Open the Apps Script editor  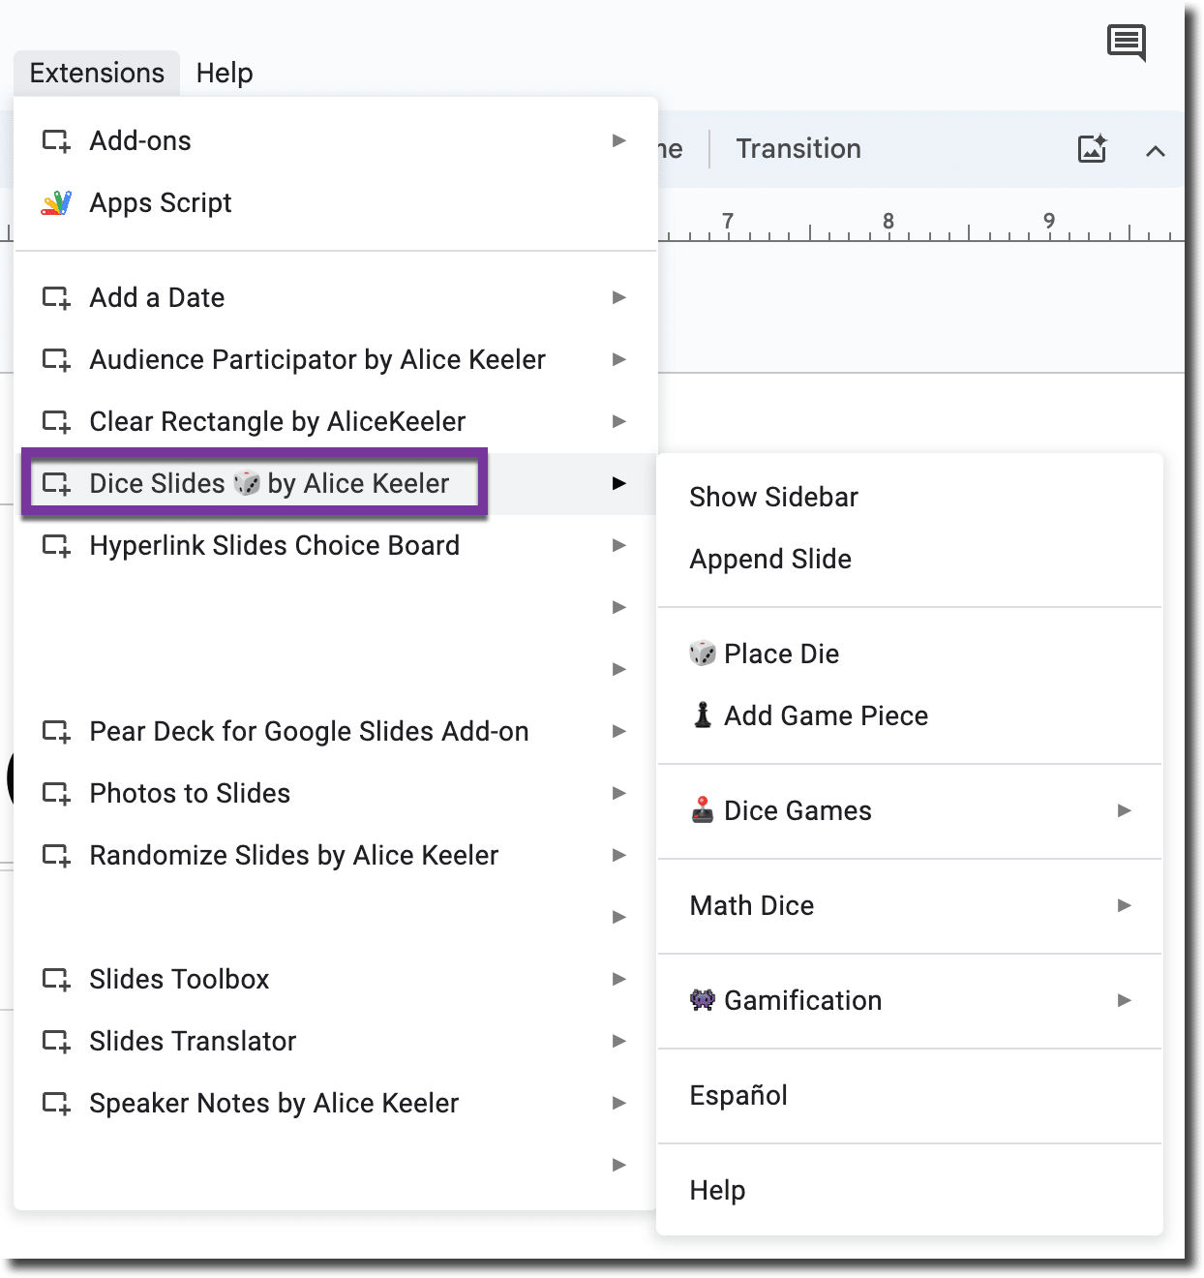160,202
